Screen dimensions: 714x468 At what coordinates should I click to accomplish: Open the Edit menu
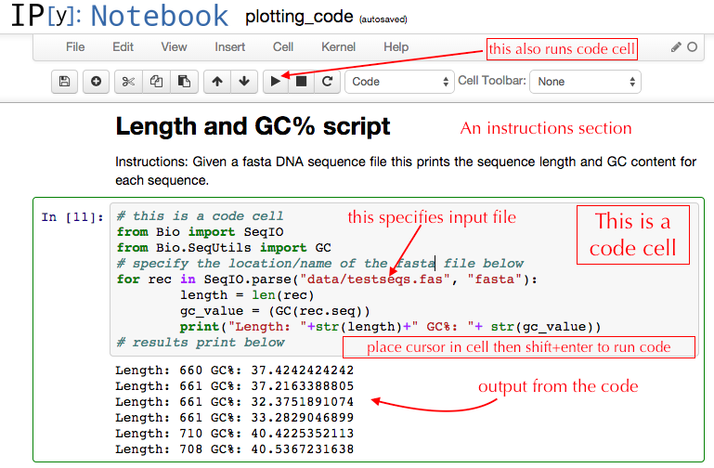[123, 46]
